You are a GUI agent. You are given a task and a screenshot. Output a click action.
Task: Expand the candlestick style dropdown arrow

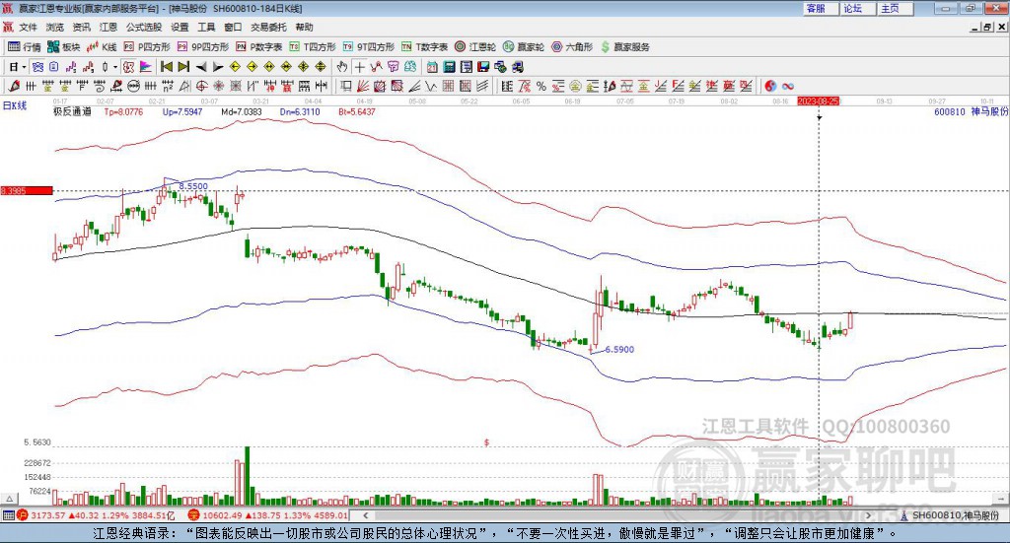(x=115, y=67)
